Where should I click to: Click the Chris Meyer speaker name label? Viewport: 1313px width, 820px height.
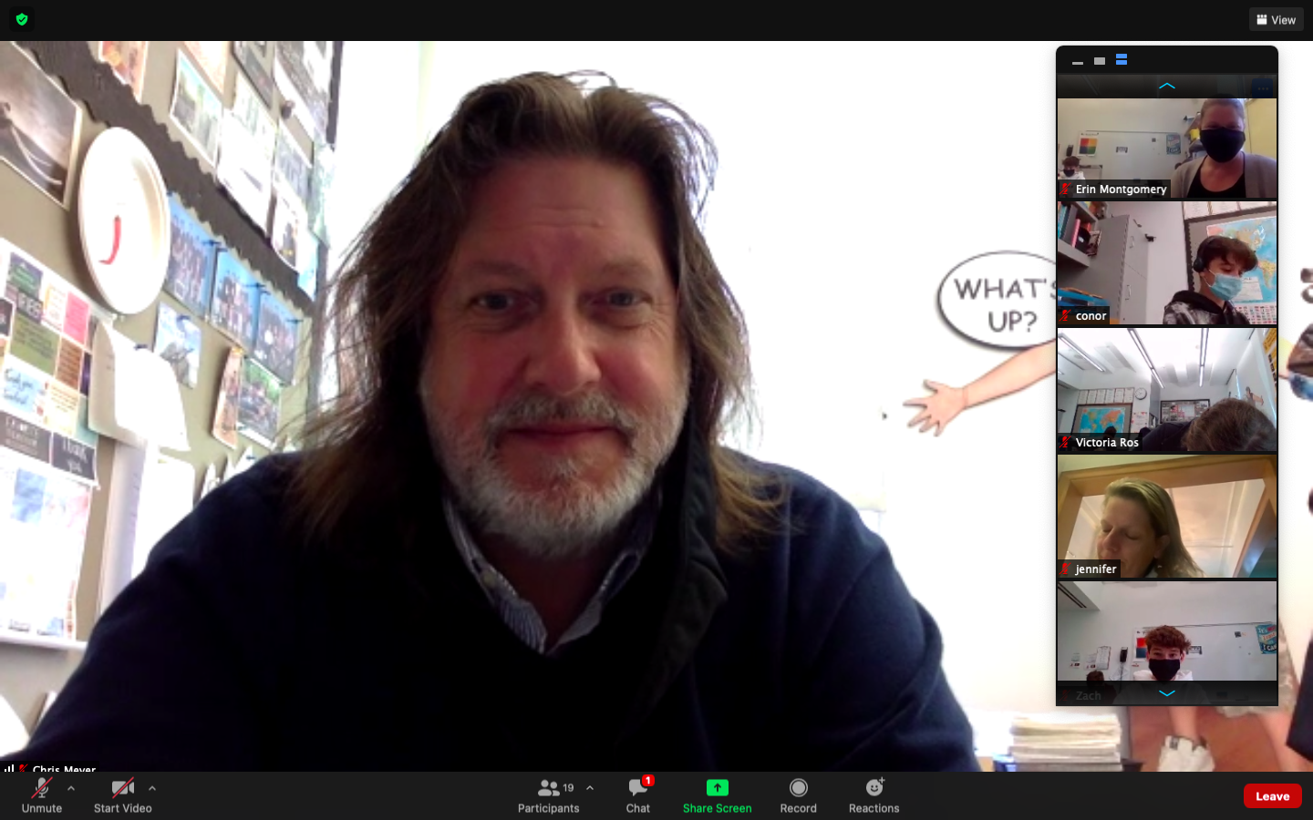[64, 769]
